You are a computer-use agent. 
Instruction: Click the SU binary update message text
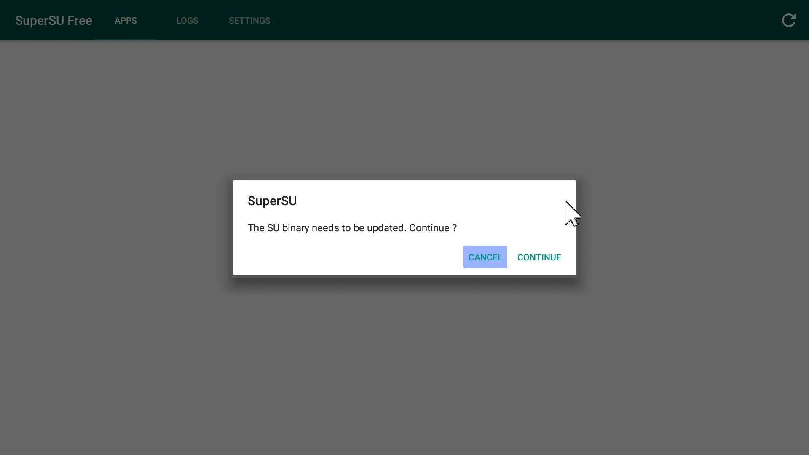pos(352,228)
